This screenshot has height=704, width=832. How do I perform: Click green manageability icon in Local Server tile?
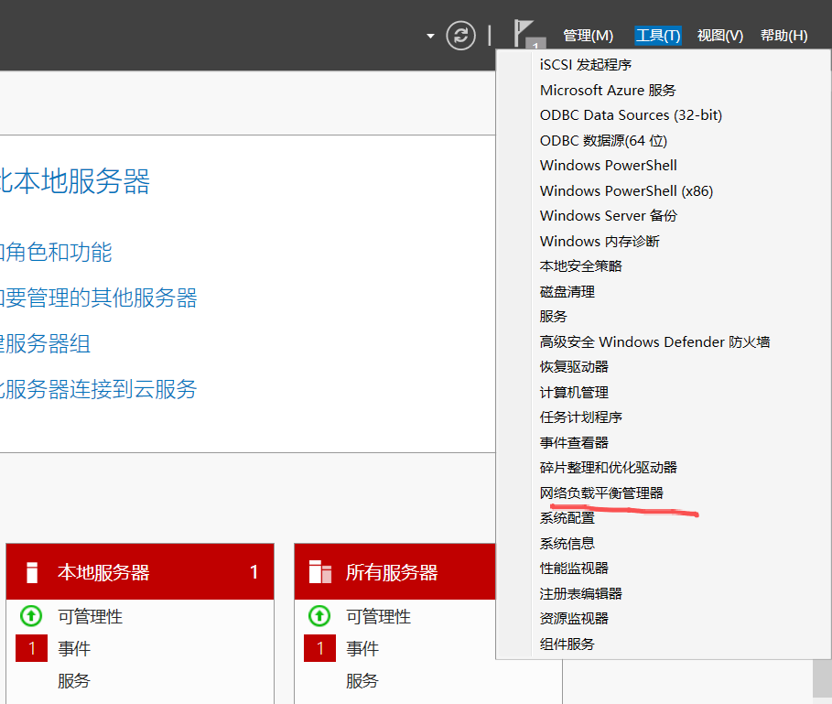(31, 616)
